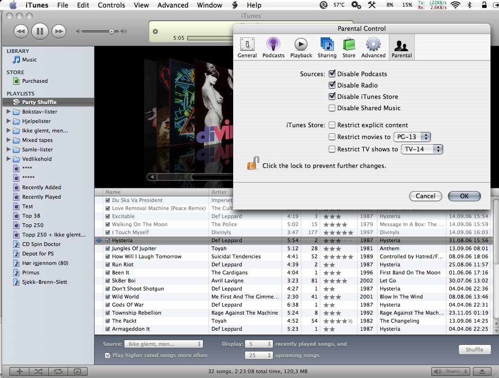
Task: Select the Parental preferences pane
Action: 402,48
